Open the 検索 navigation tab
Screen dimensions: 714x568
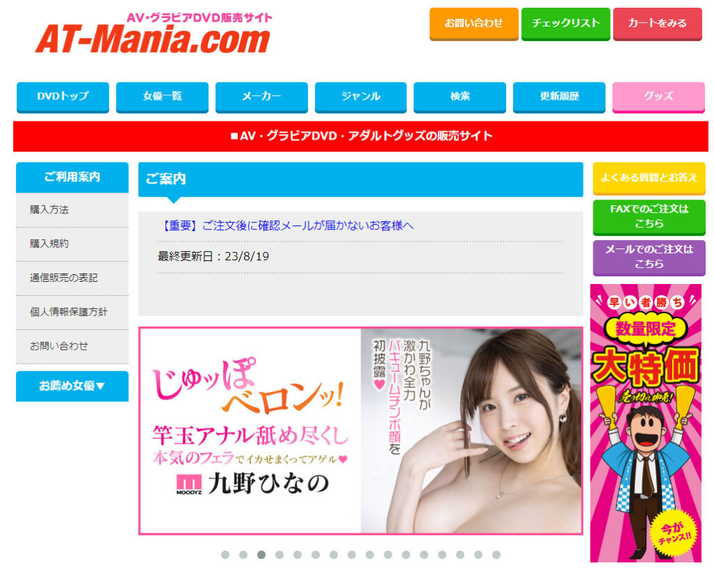(459, 97)
